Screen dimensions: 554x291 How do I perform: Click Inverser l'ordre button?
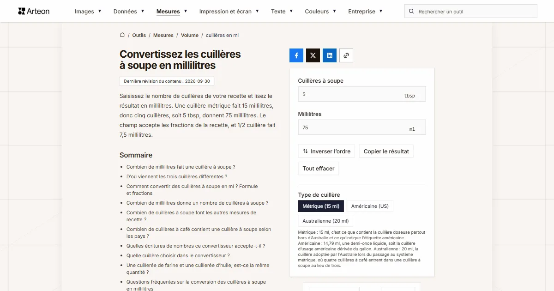point(326,151)
